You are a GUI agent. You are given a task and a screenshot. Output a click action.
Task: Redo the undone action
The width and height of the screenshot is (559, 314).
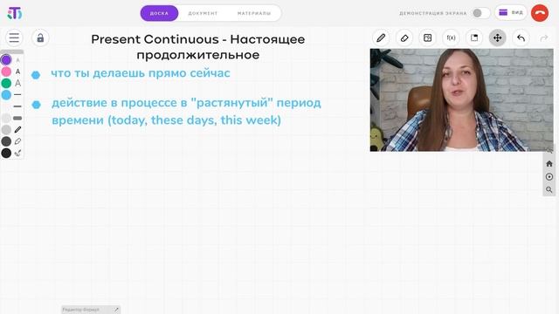pyautogui.click(x=544, y=38)
